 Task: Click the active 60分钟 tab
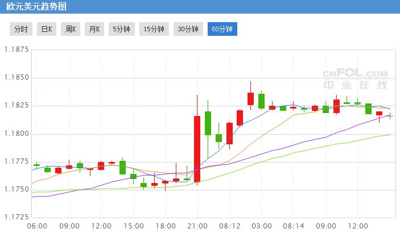pos(222,29)
